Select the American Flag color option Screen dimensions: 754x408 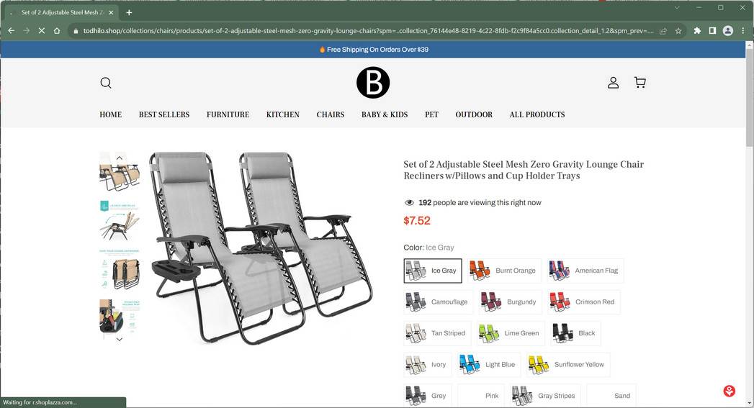coord(585,271)
